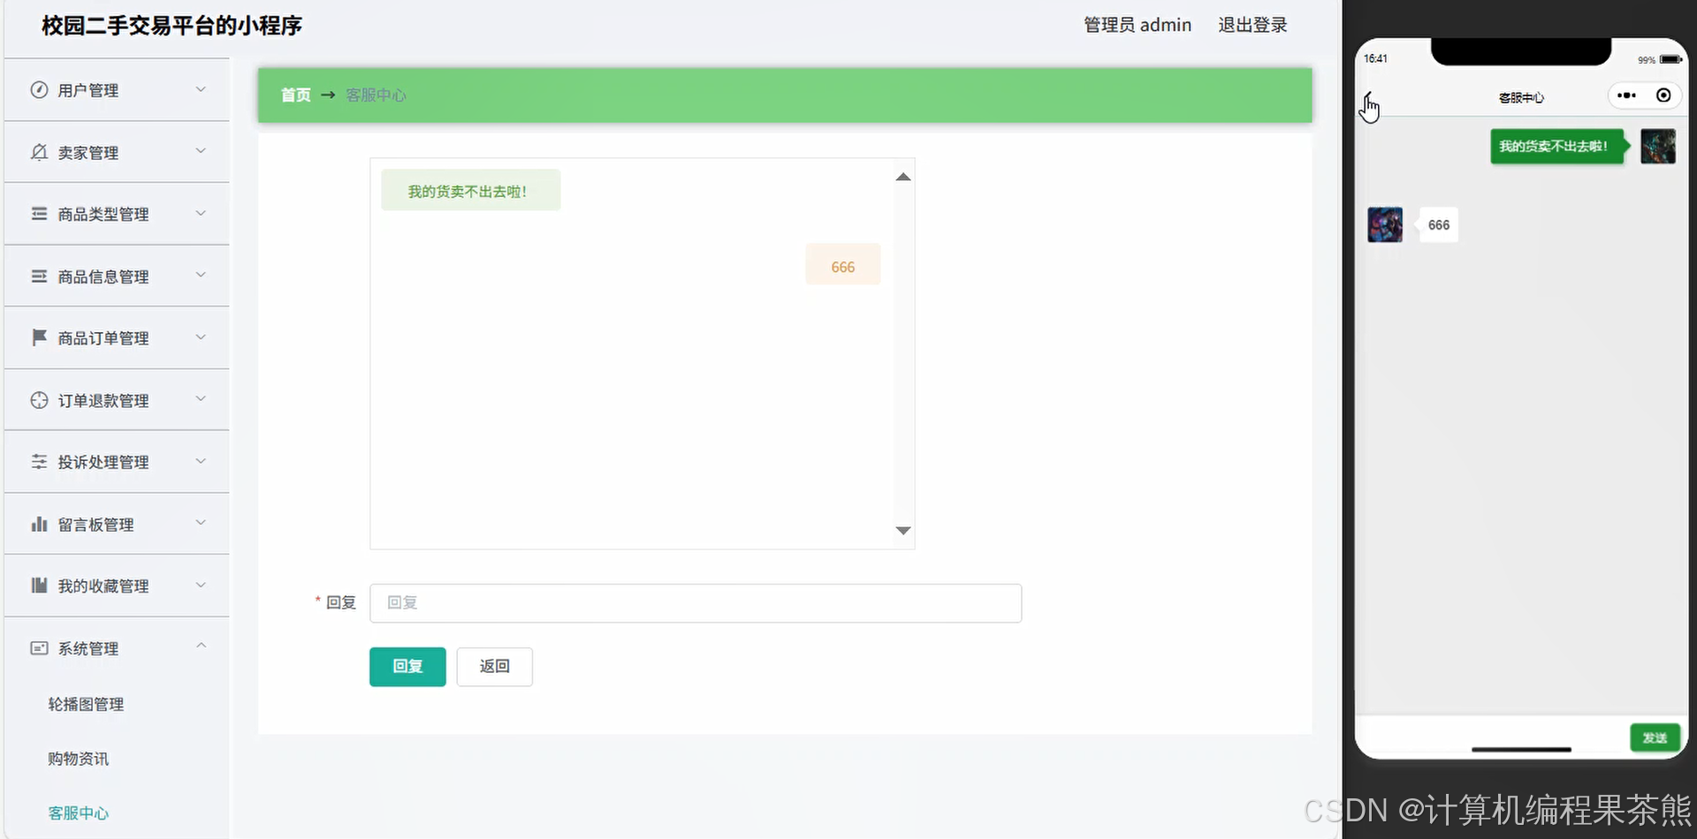Expand the 卖家管理 chevron
This screenshot has height=839, width=1697.
click(201, 151)
